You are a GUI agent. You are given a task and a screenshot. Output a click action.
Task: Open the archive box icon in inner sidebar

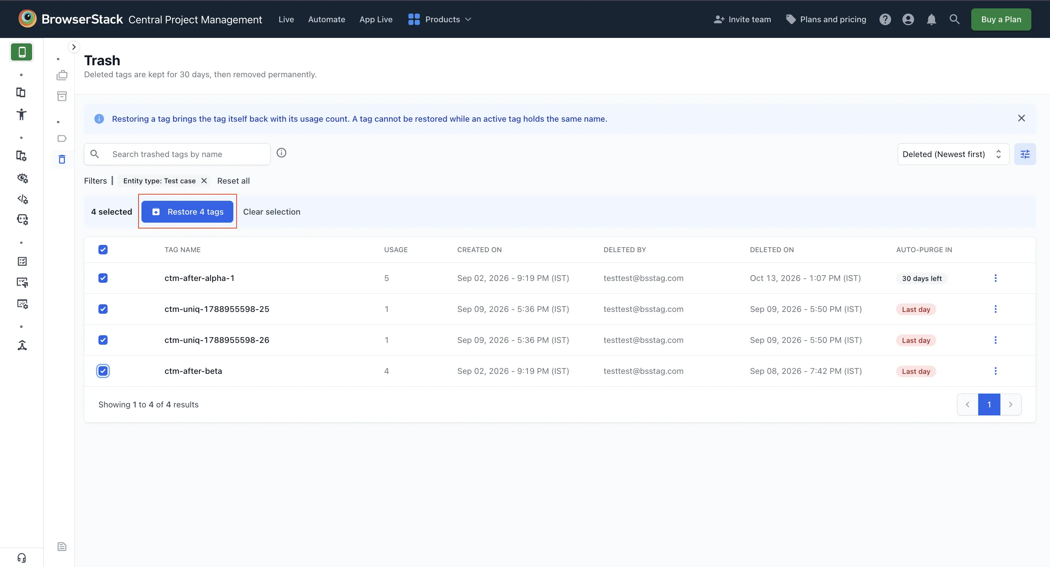[x=62, y=97]
